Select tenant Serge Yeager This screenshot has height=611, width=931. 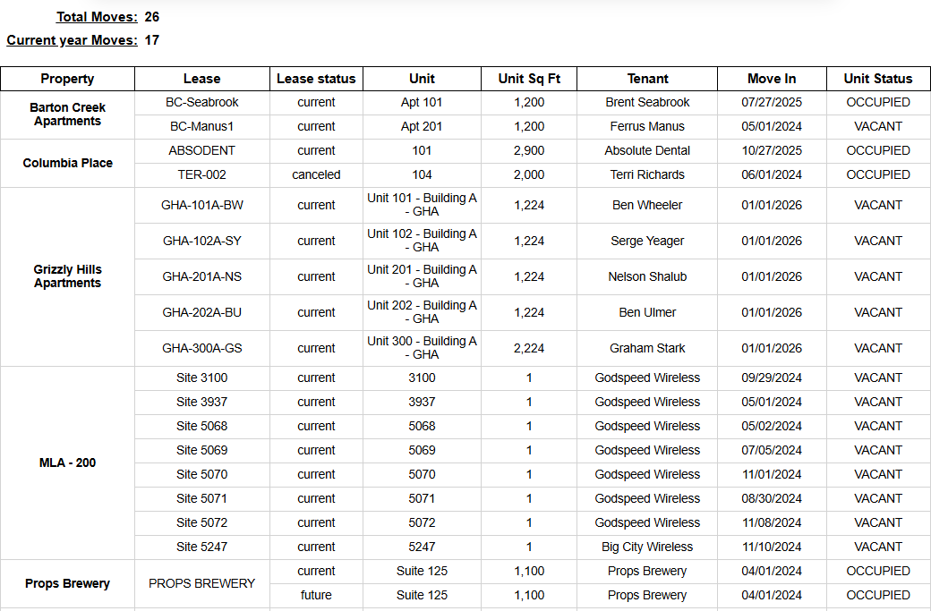647,241
